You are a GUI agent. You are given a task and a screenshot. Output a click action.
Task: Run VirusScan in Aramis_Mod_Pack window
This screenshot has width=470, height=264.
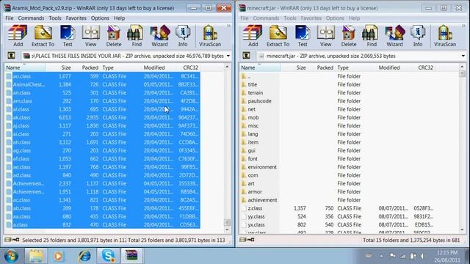[x=210, y=36]
